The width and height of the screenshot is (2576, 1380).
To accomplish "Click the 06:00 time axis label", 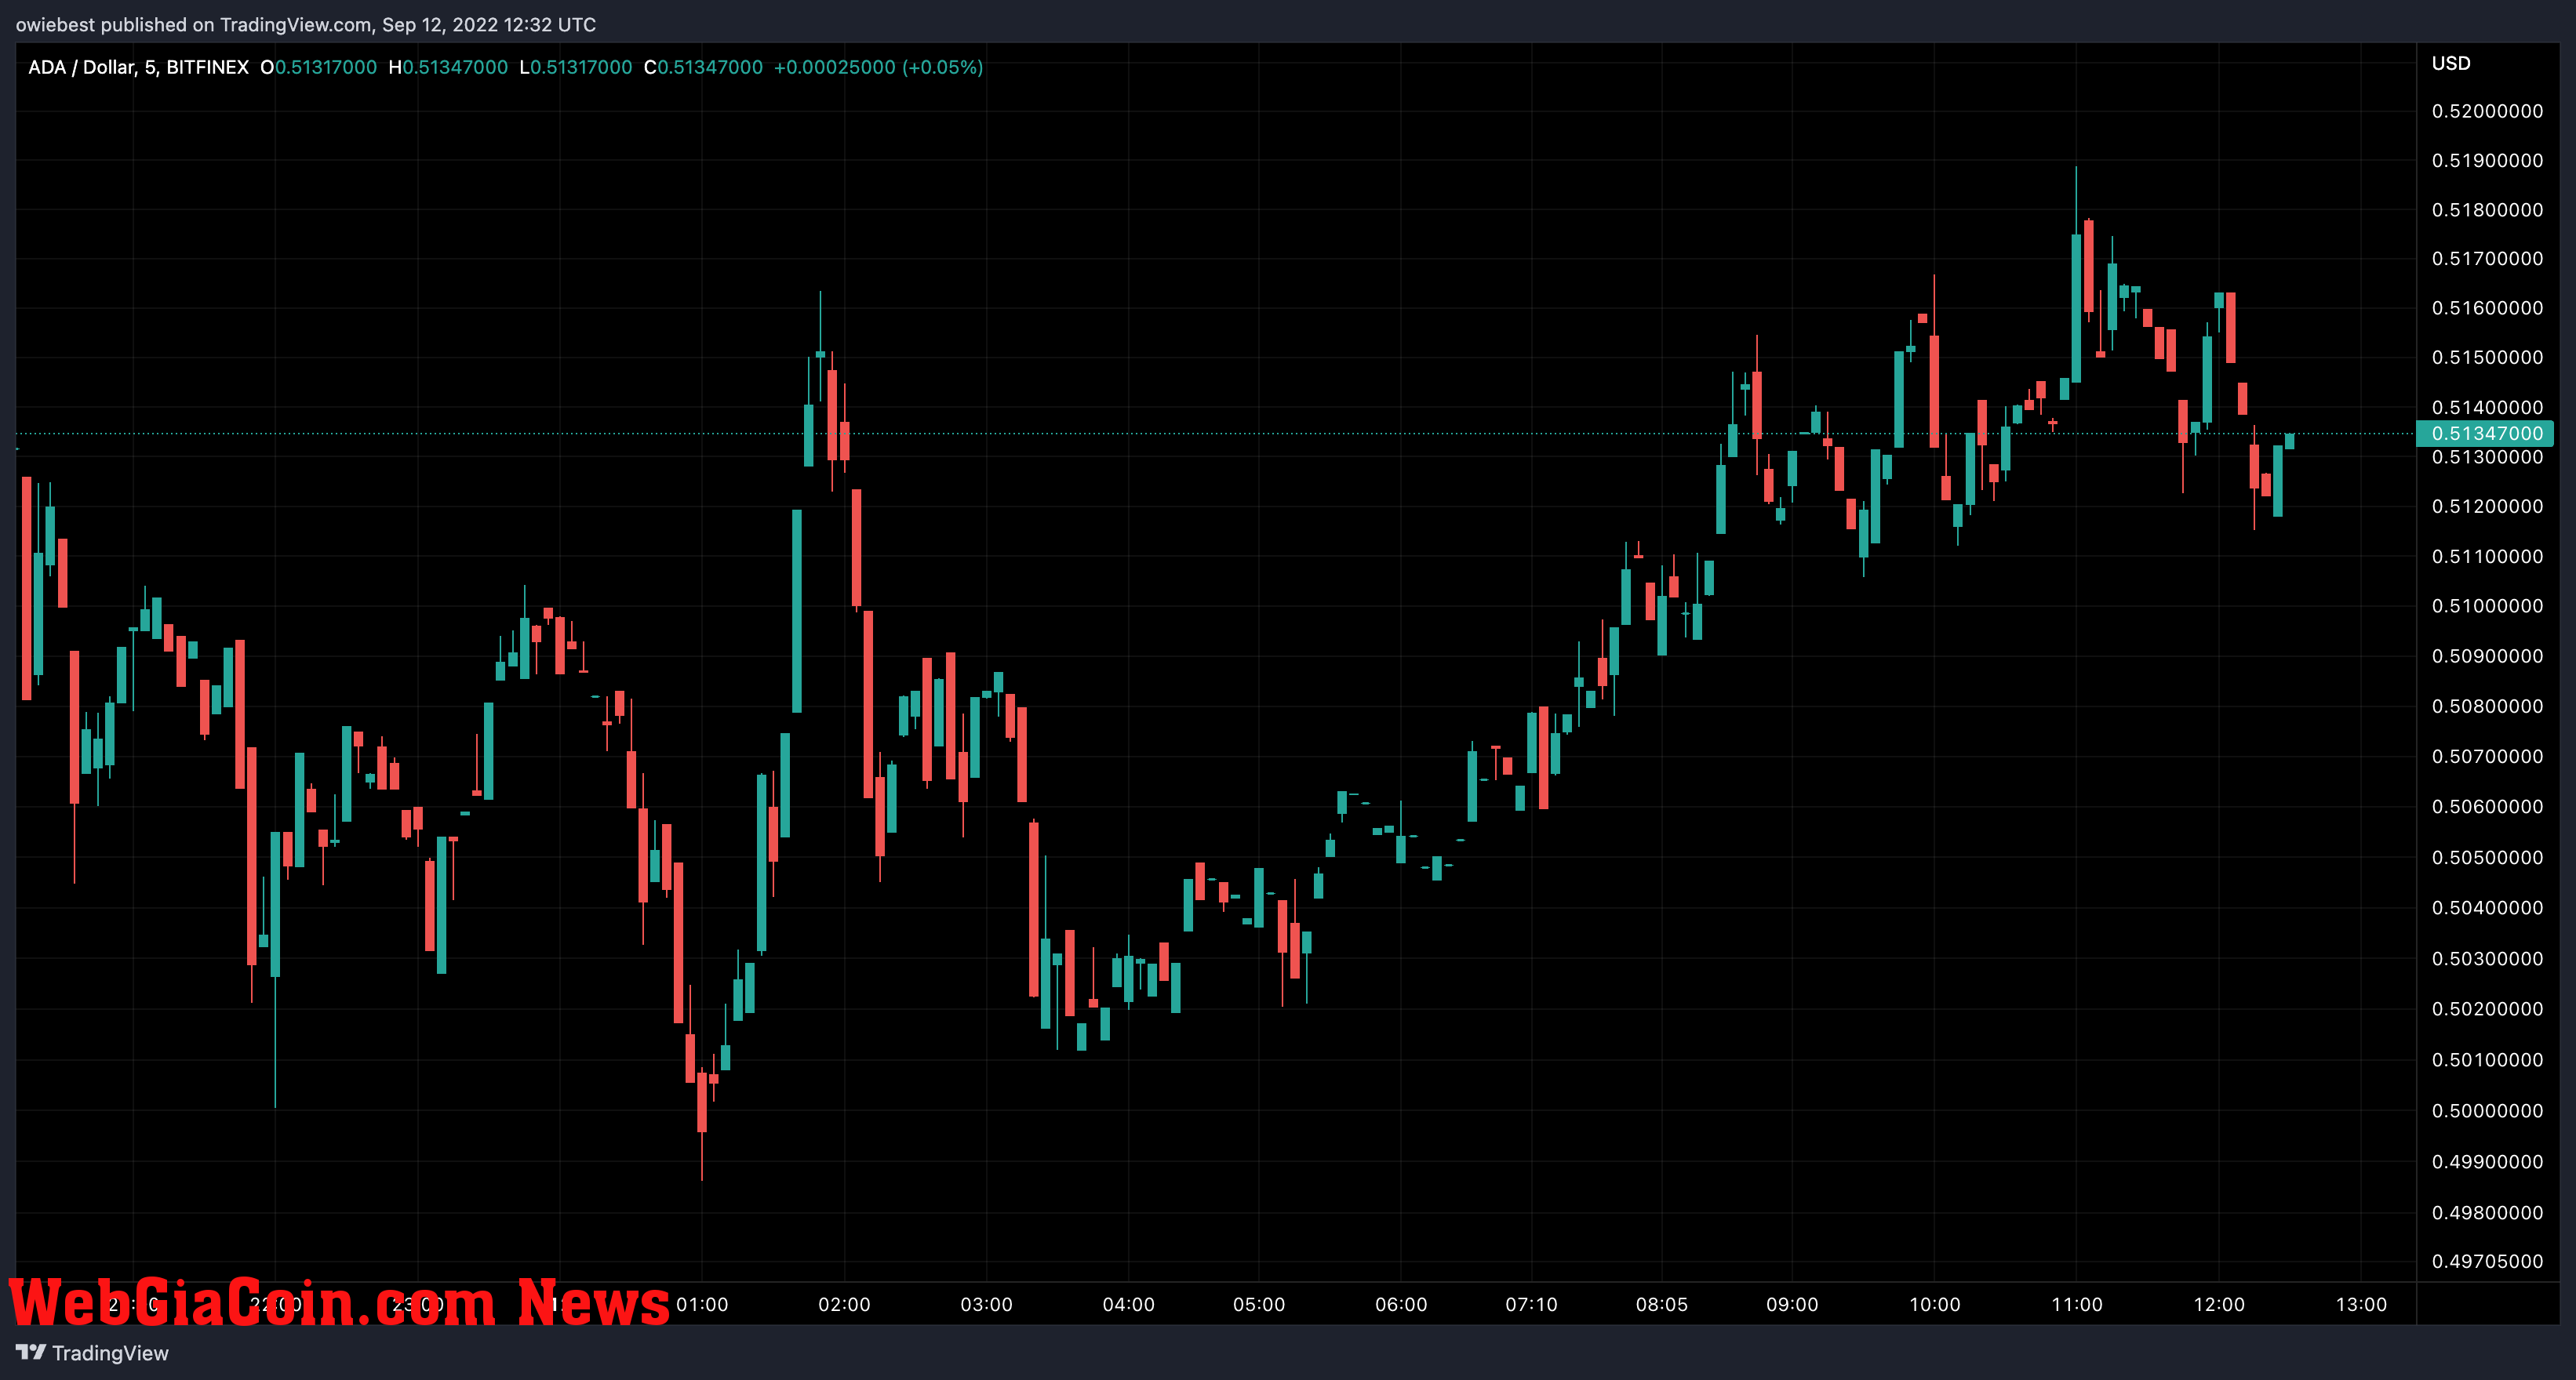I will 1401,1305.
